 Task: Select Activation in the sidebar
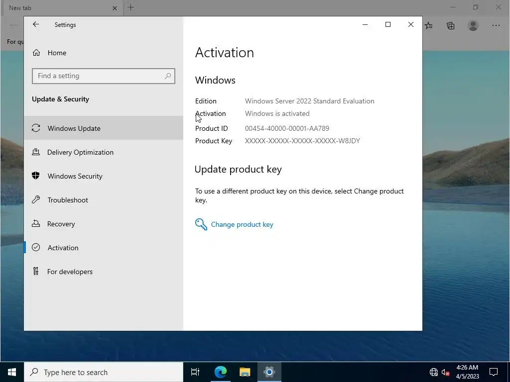tap(104, 248)
